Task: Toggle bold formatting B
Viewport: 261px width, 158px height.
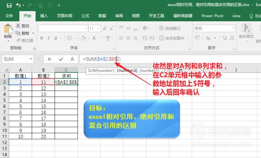Action: coord(42,38)
